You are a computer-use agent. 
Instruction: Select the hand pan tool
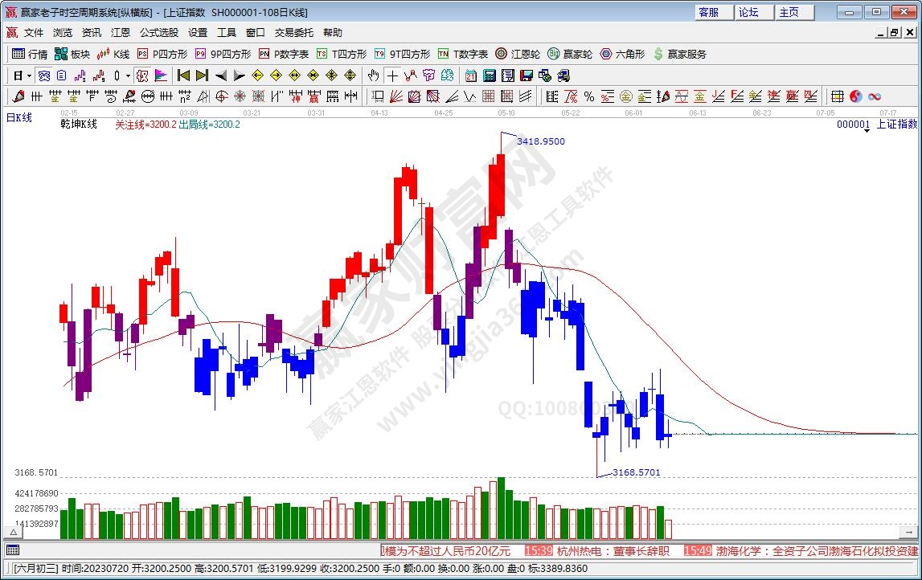click(x=373, y=76)
